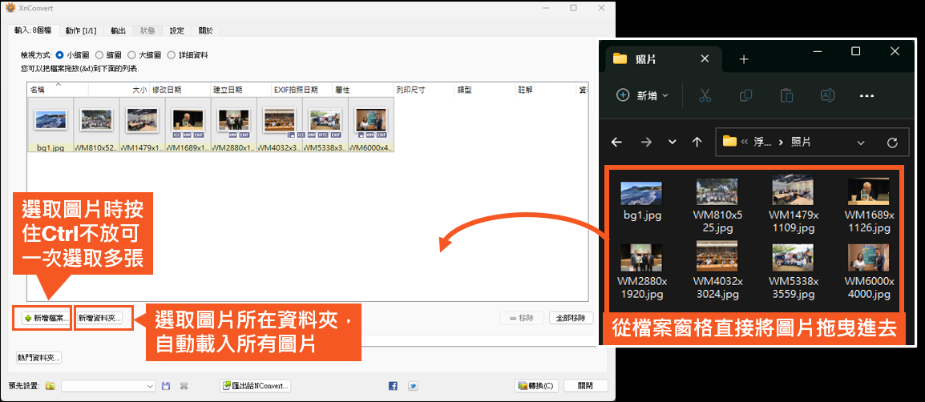Sort list by 類型 column header
925x402 pixels.
(484, 90)
